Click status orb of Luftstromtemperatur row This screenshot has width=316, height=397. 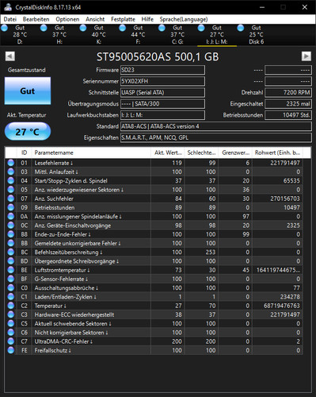coord(11,270)
